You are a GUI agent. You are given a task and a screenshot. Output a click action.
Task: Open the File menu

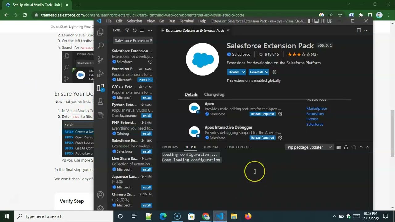[109, 21]
